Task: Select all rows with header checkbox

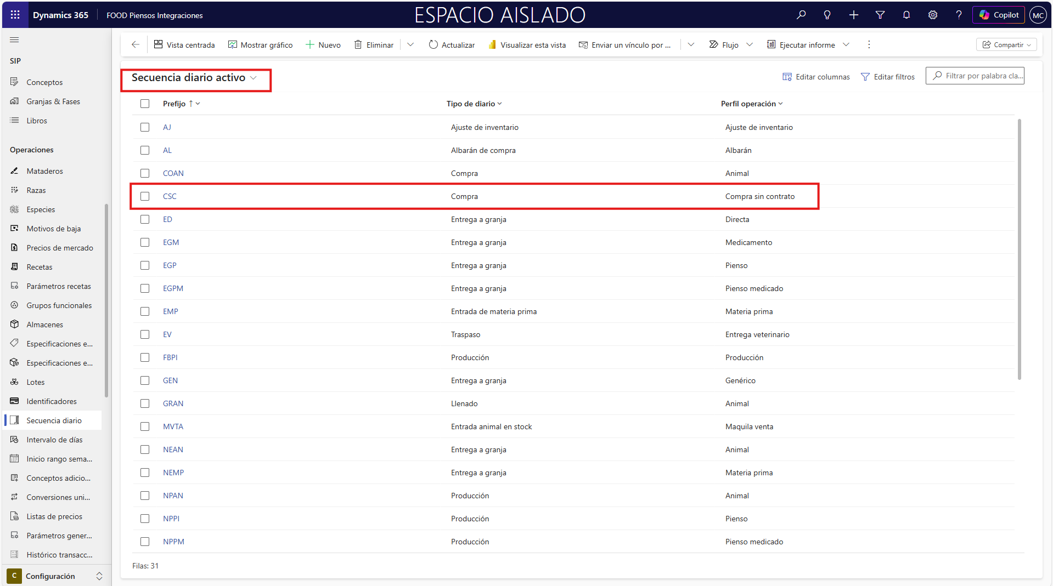Action: point(145,104)
